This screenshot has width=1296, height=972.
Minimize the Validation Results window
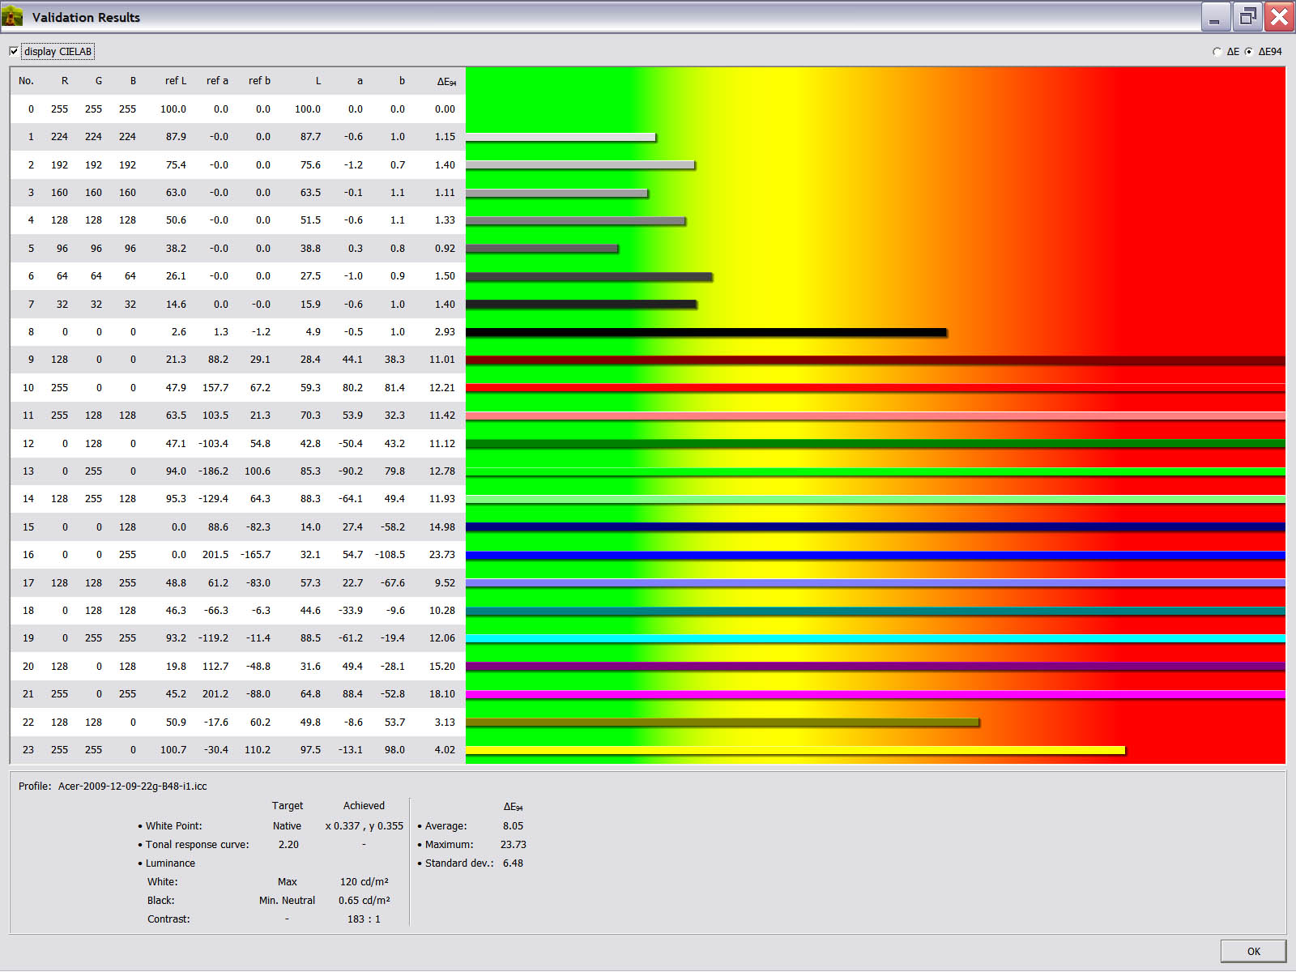point(1214,17)
